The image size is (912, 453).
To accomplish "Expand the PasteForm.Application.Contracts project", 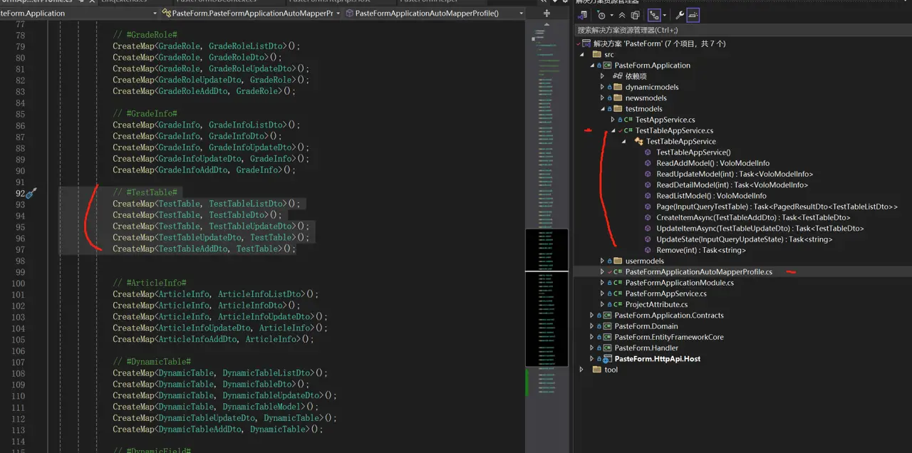I will click(591, 316).
